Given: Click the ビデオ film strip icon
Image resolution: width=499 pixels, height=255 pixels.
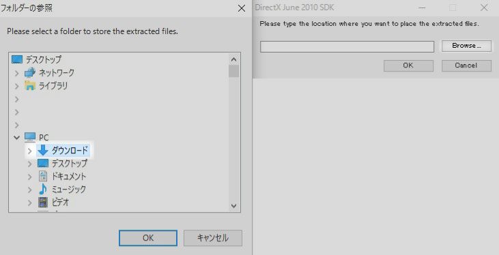Looking at the screenshot, I should [x=43, y=202].
